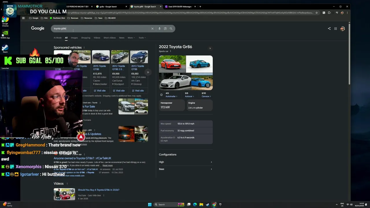This screenshot has width=370, height=208.
Task: Visit site for the 2015 Toyota GT86
Action: click(x=99, y=91)
